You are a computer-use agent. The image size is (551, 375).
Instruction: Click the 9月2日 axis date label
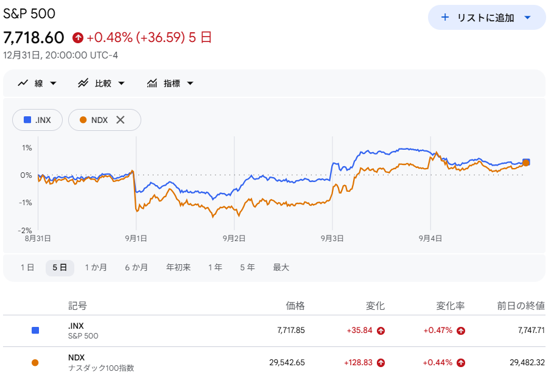tap(234, 238)
